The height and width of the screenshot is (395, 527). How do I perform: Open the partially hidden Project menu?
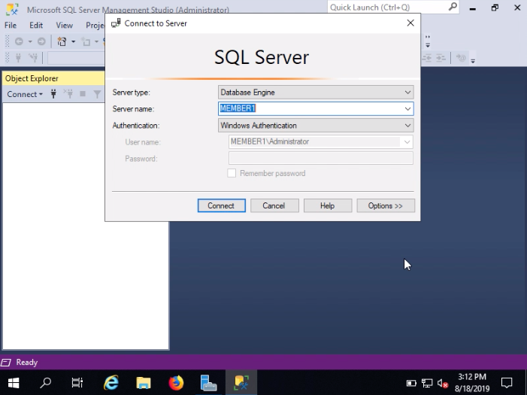(95, 26)
